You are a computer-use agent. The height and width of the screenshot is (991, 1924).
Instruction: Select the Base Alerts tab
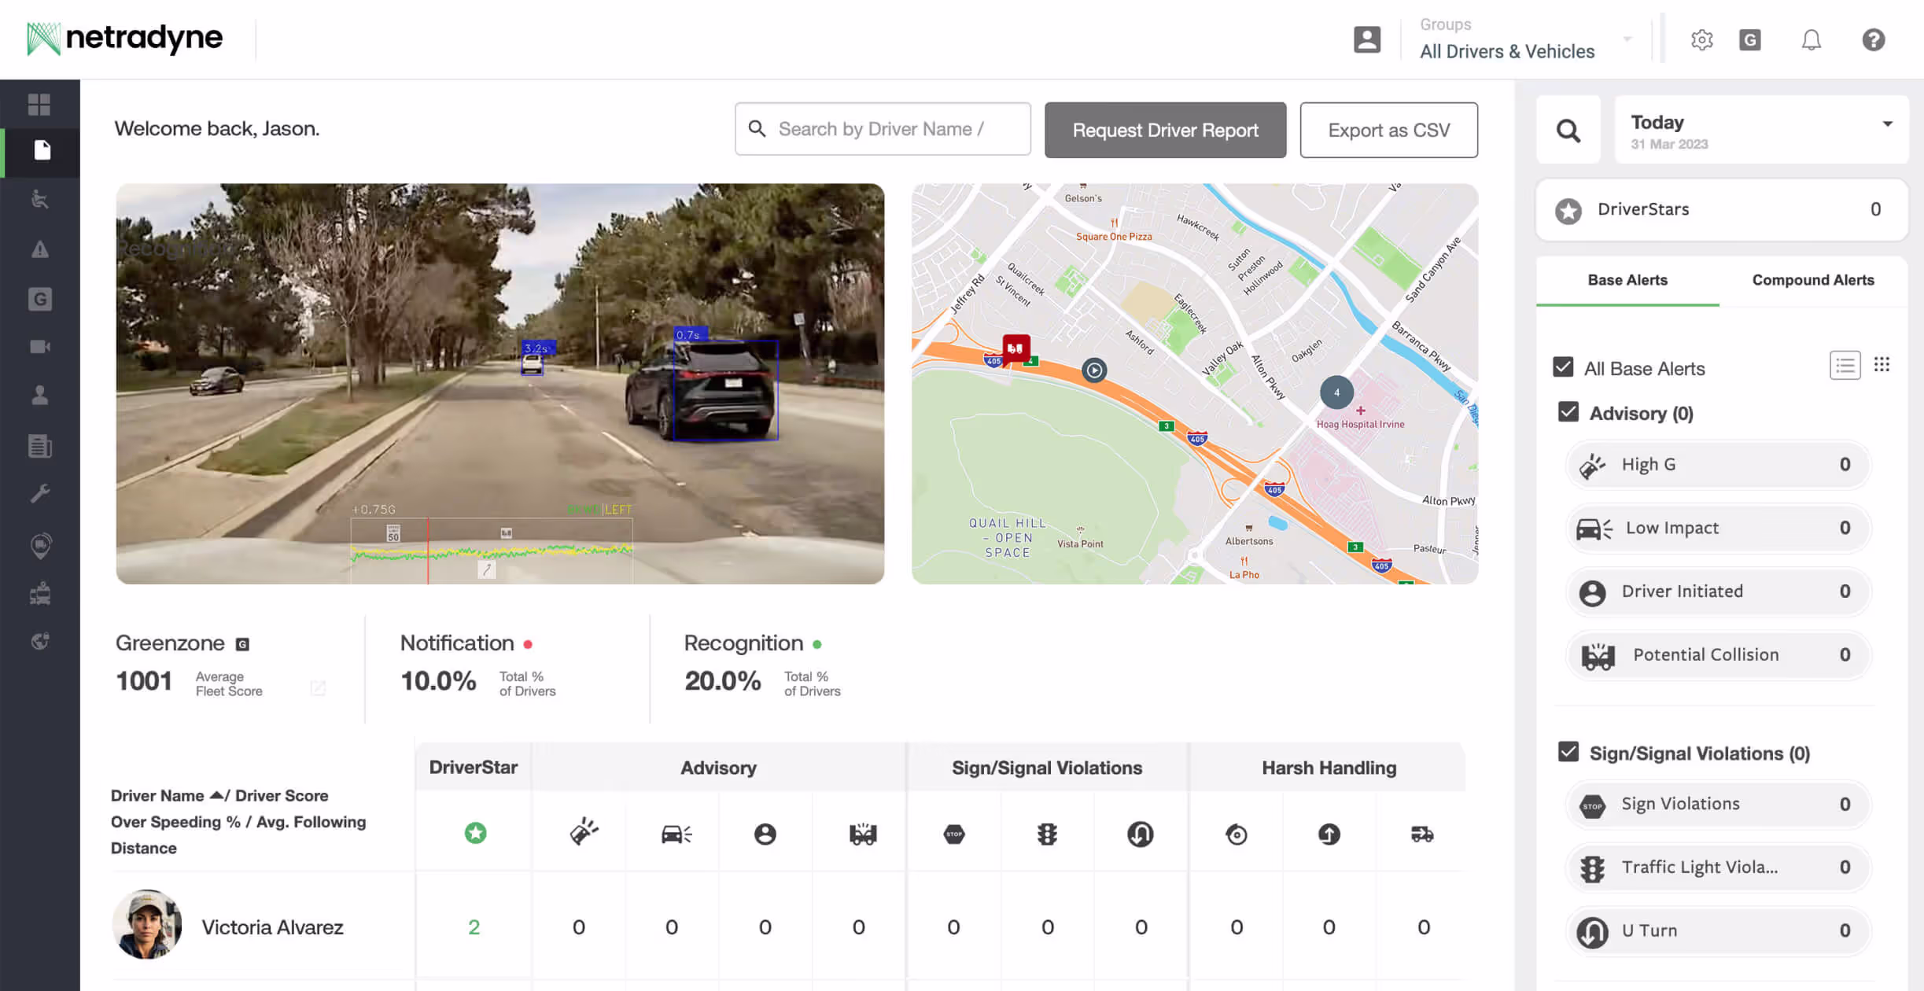[x=1627, y=280]
